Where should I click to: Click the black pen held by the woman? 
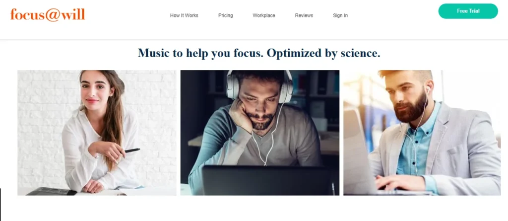coord(132,150)
